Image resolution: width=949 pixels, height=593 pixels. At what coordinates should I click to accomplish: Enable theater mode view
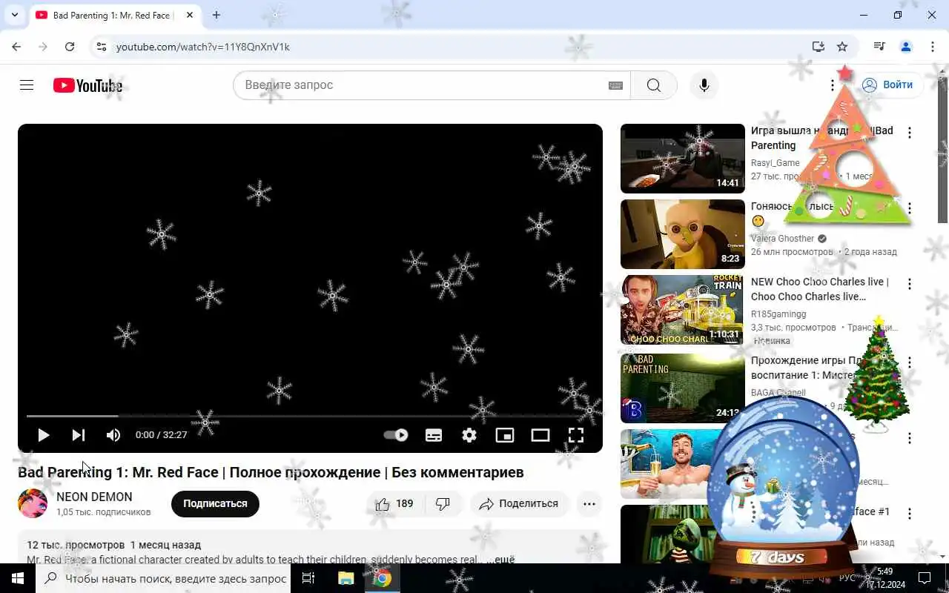(540, 435)
